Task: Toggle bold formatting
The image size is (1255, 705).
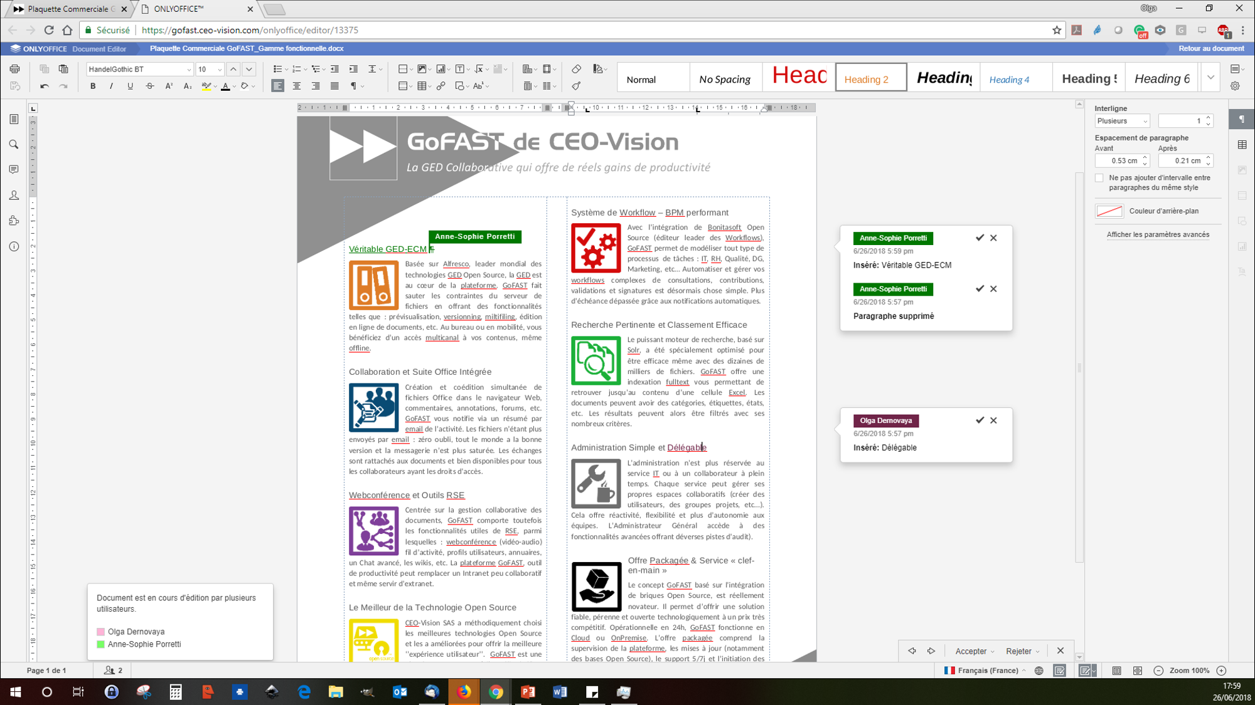Action: (93, 86)
